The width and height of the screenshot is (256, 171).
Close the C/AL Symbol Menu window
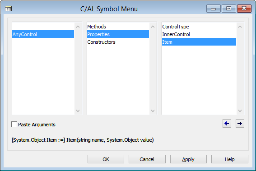click(x=244, y=9)
